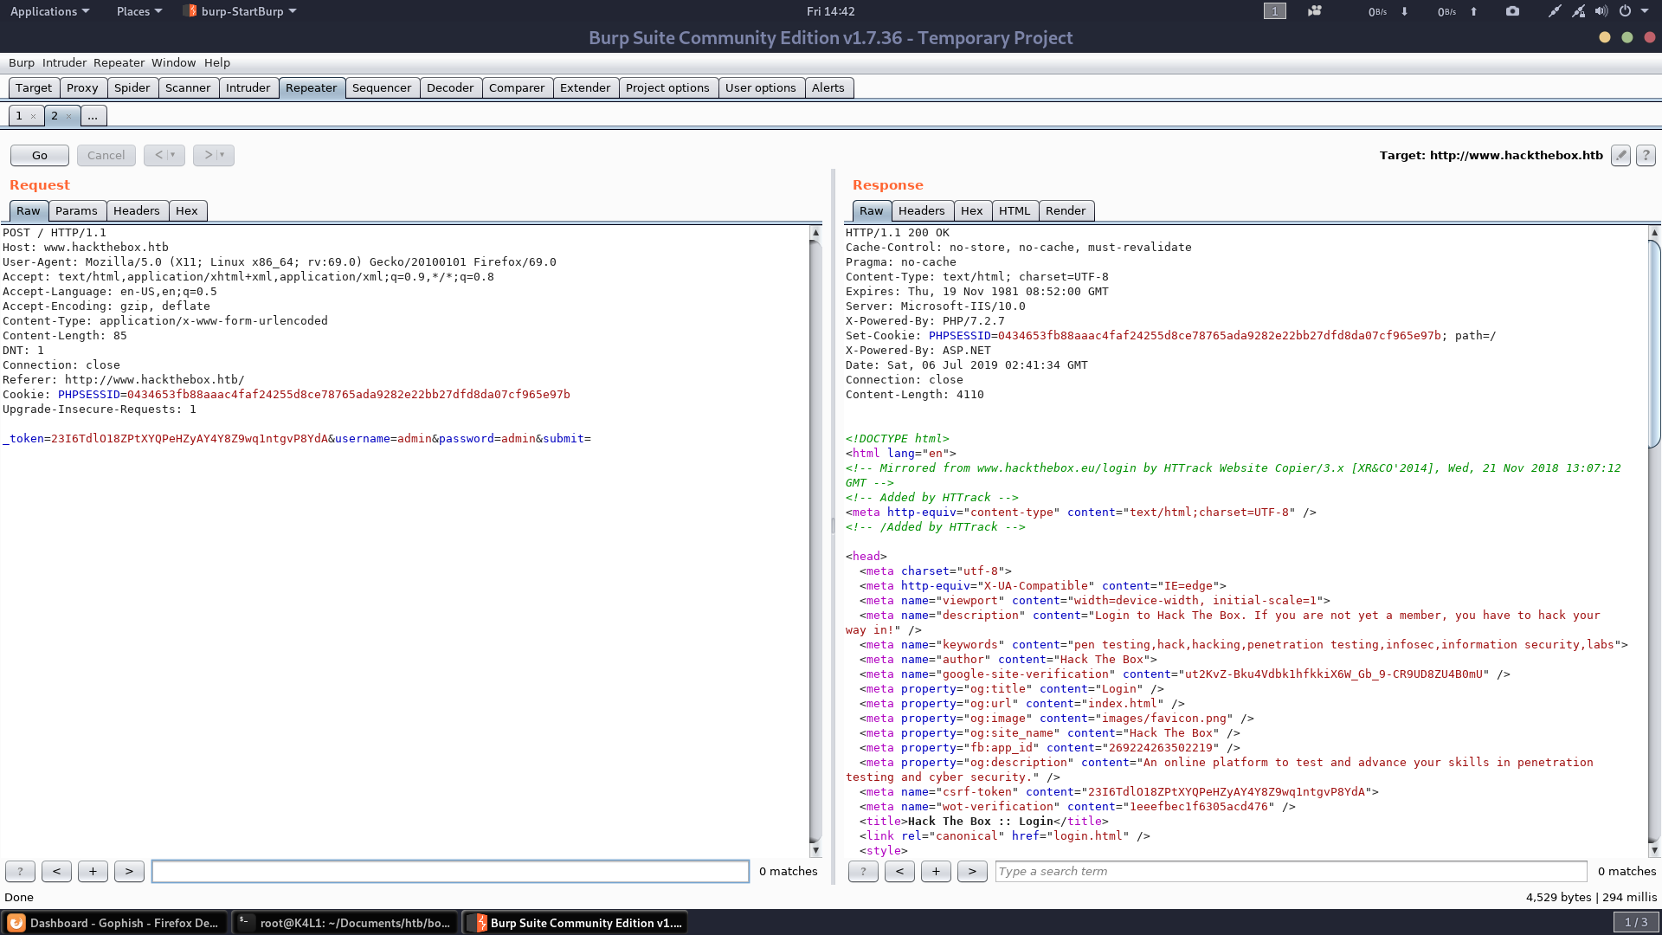Open the Intruder menu
This screenshot has height=935, width=1662.
[63, 62]
